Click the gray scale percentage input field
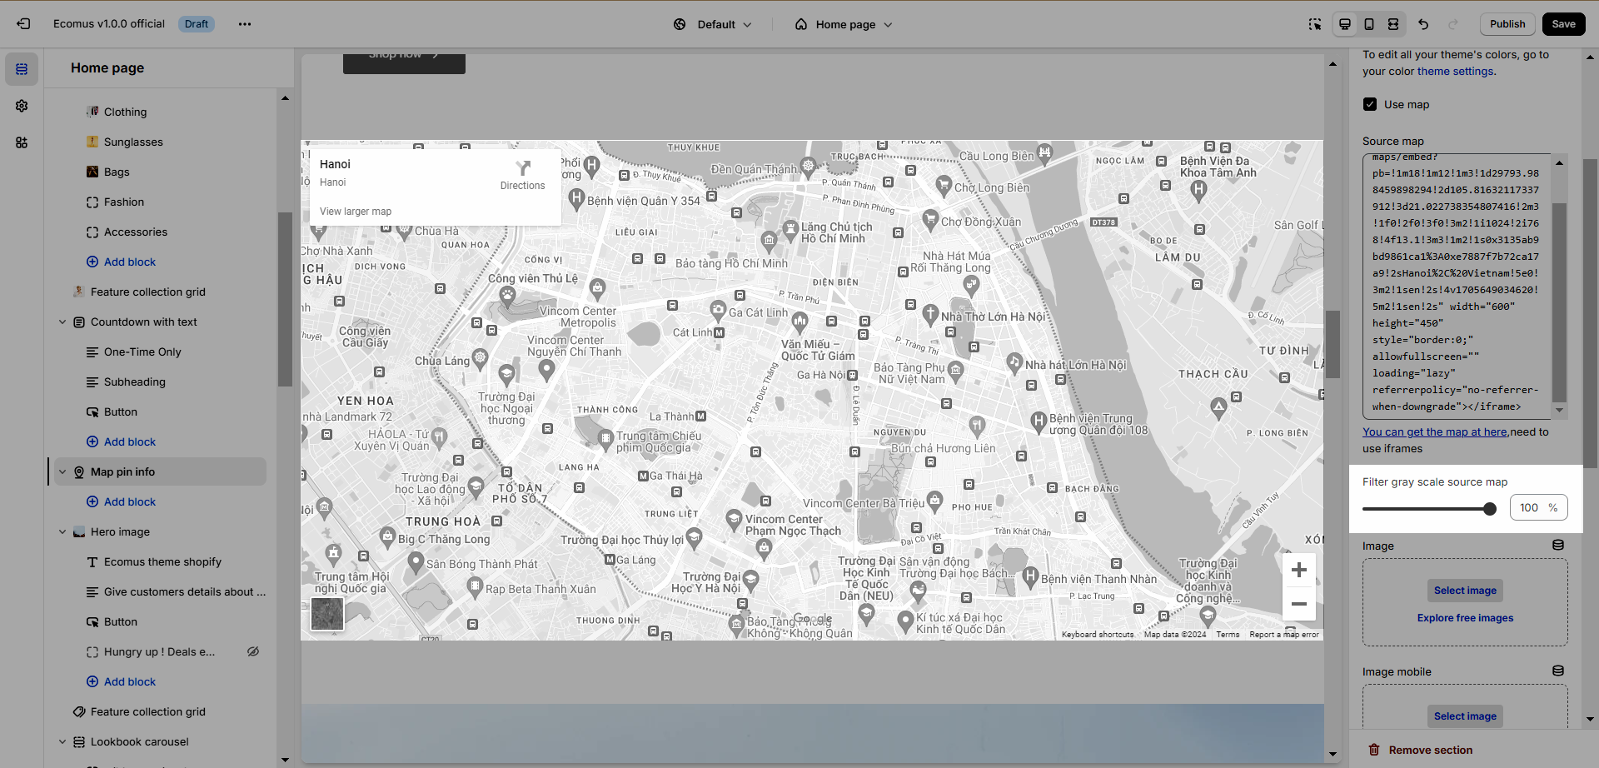 tap(1538, 507)
